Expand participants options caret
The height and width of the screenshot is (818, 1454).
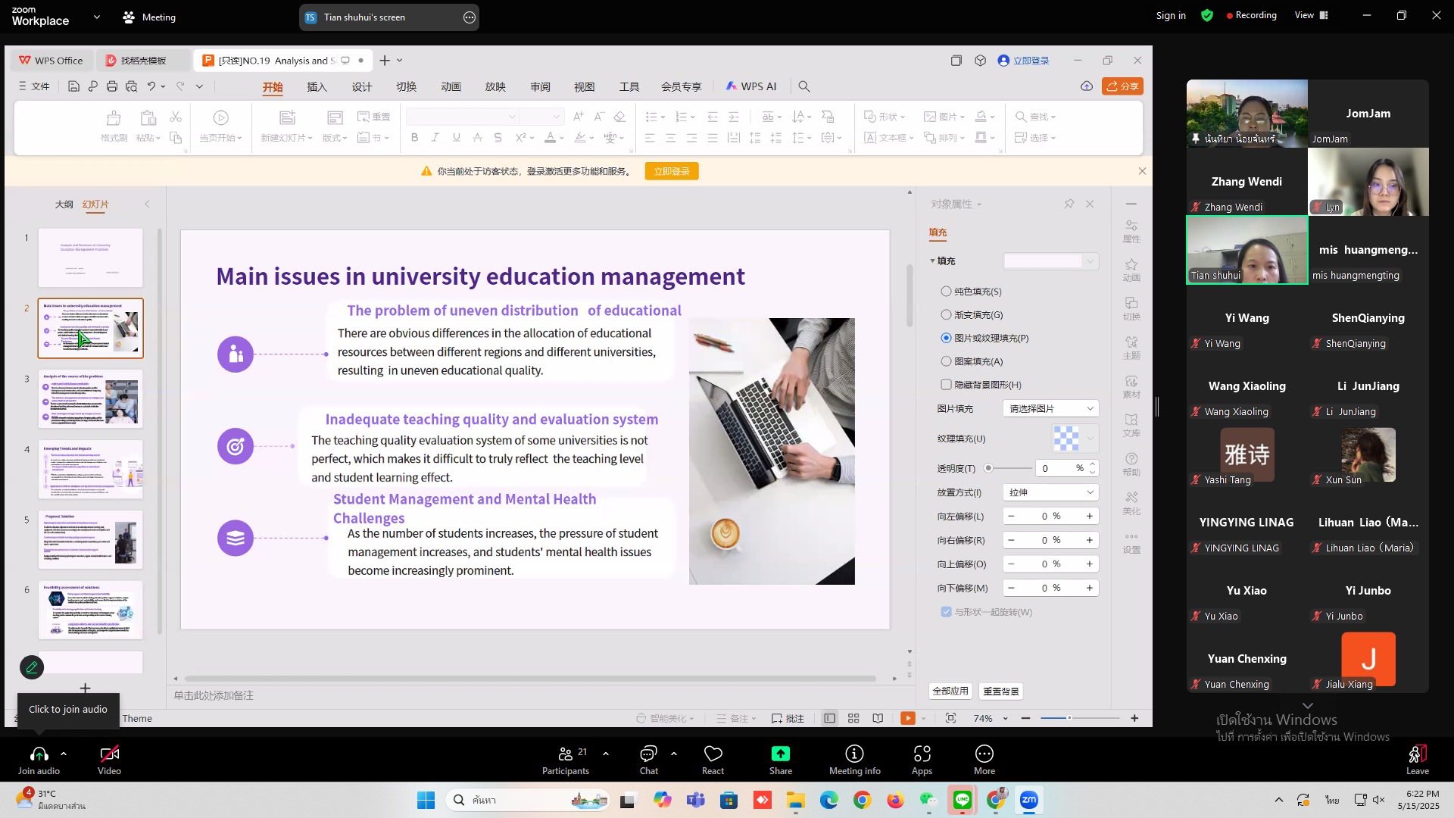pyautogui.click(x=606, y=754)
